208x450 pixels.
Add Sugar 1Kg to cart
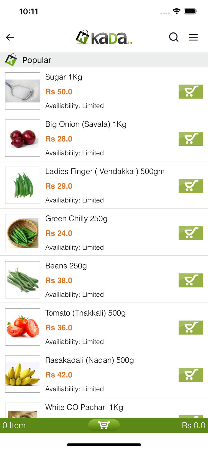(x=191, y=91)
